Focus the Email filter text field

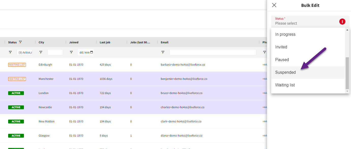(x=213, y=52)
